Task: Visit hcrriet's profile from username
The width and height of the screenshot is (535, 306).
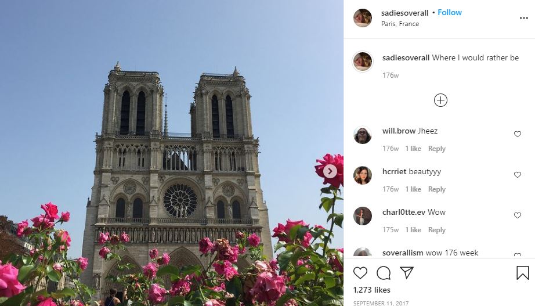Action: pos(394,171)
